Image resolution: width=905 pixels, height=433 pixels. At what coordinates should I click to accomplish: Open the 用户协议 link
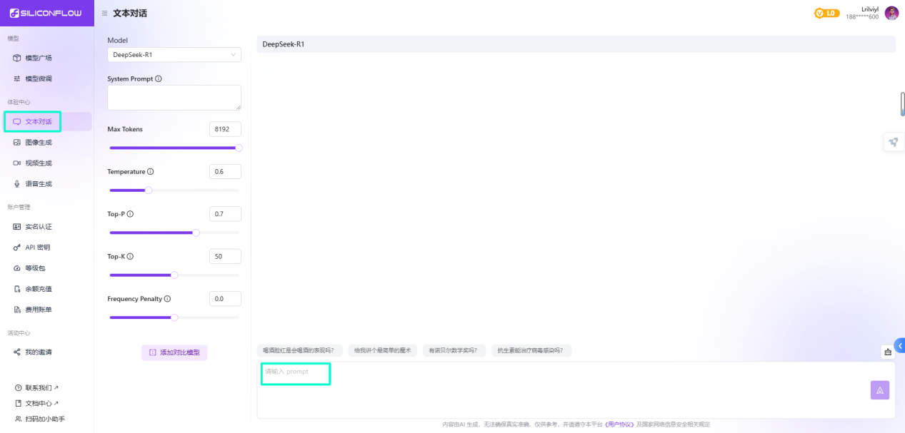click(x=619, y=424)
